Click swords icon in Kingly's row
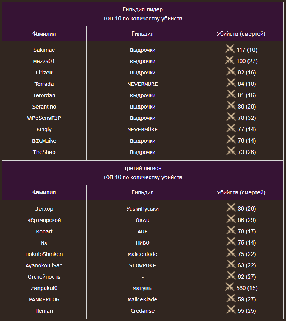The width and height of the screenshot is (286, 321). (231, 129)
